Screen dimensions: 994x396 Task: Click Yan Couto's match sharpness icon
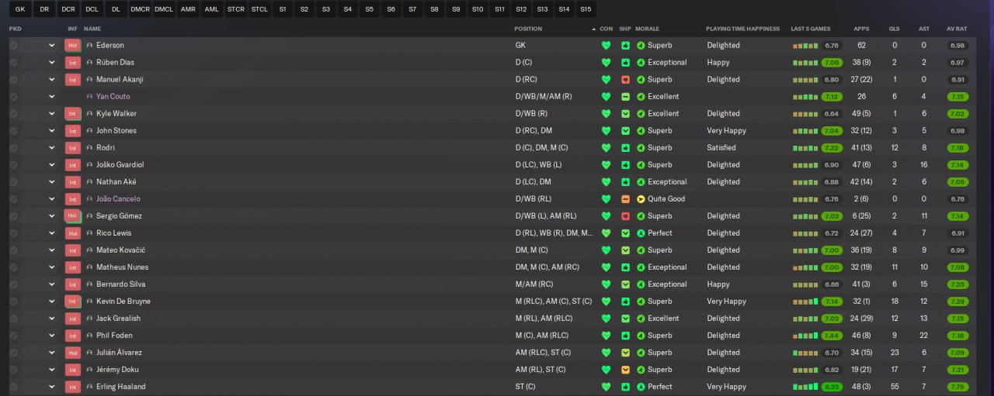pyautogui.click(x=625, y=97)
